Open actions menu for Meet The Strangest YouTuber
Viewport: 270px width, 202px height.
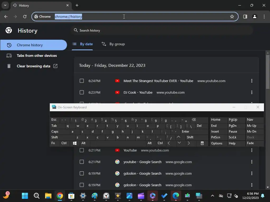252,81
